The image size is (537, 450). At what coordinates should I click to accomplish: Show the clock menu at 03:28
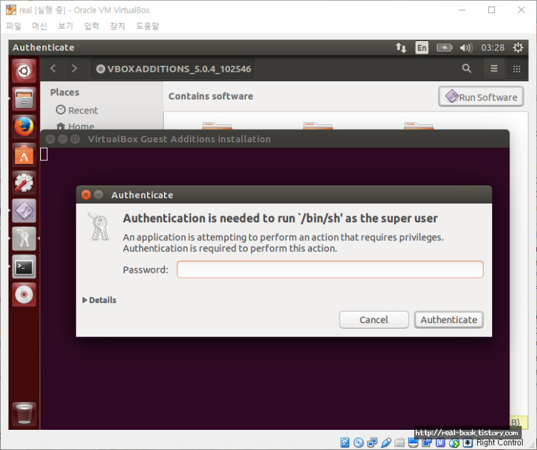point(493,48)
